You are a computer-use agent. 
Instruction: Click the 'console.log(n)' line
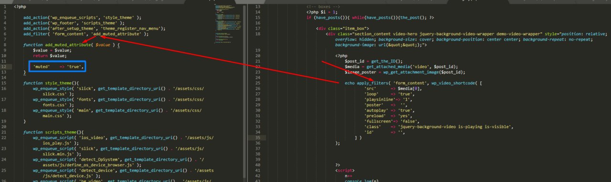tap(361, 181)
